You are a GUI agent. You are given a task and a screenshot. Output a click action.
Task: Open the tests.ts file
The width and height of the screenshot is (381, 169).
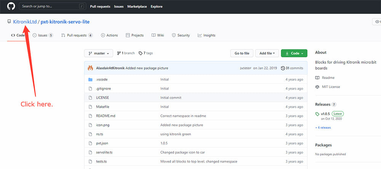click(102, 161)
